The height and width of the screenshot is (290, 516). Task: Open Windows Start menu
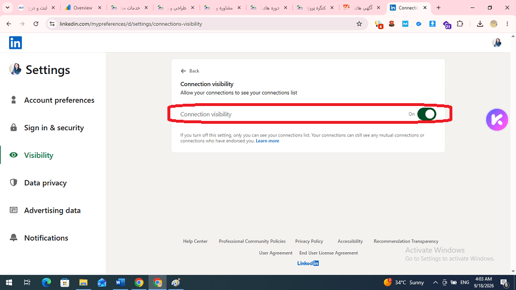click(9, 283)
